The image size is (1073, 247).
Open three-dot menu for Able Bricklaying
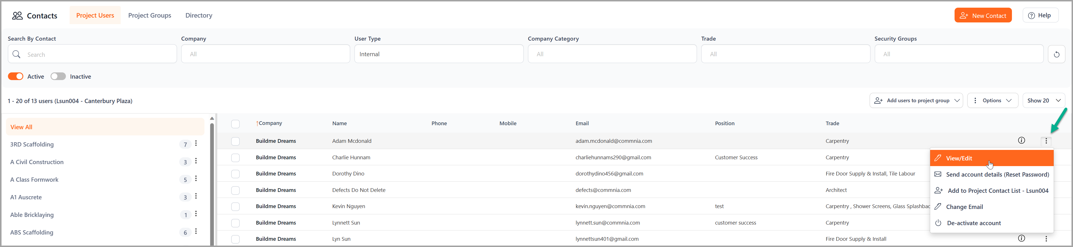click(x=196, y=214)
